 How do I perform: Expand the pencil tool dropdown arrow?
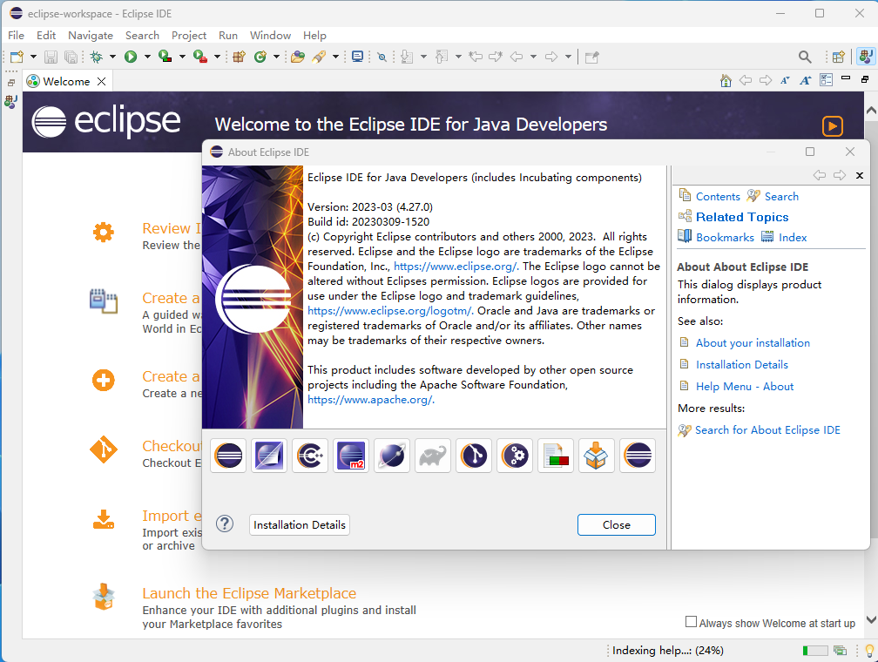coord(335,57)
